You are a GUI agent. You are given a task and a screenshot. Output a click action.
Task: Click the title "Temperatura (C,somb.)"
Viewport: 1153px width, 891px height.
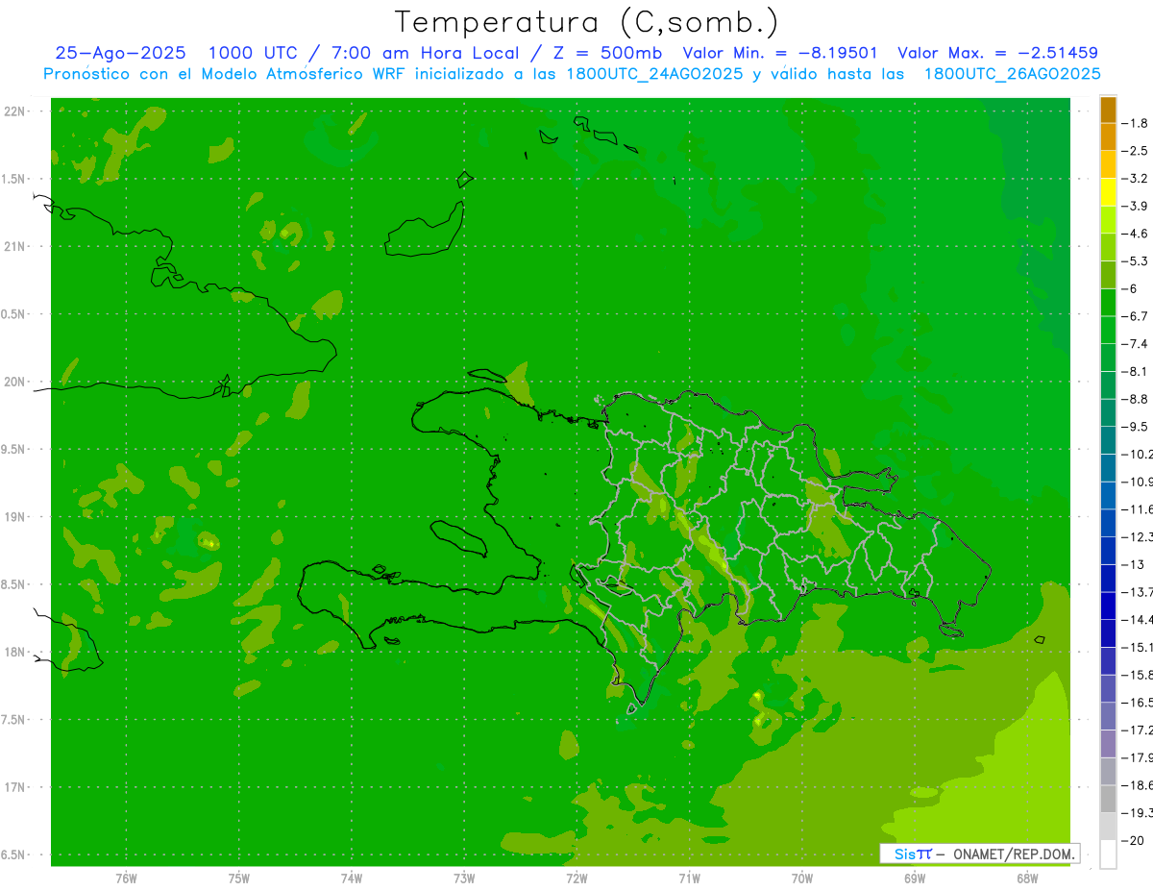pyautogui.click(x=587, y=23)
